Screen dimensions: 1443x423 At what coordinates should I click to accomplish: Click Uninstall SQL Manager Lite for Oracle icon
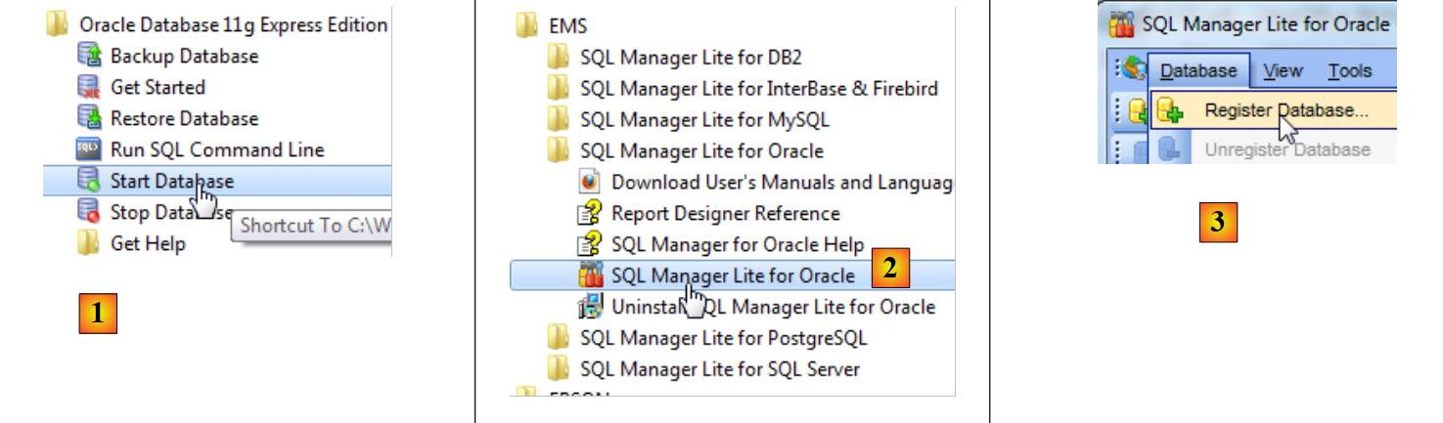tap(590, 308)
